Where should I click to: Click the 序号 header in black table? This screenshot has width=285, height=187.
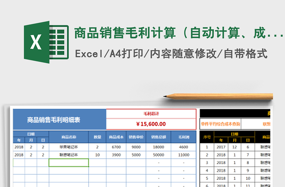click(207, 137)
